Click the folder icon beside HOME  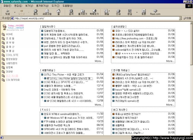[x=3, y=34]
